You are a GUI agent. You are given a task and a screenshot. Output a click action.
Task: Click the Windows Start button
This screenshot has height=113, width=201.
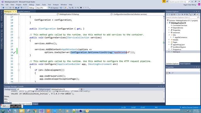pos(3,111)
